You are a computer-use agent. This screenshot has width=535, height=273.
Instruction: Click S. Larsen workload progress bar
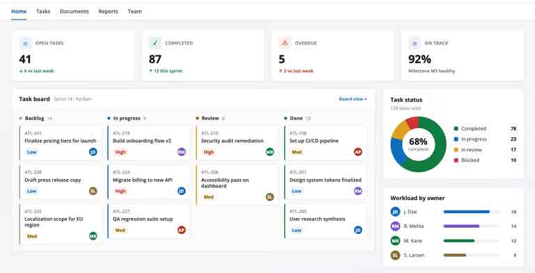coord(472,256)
